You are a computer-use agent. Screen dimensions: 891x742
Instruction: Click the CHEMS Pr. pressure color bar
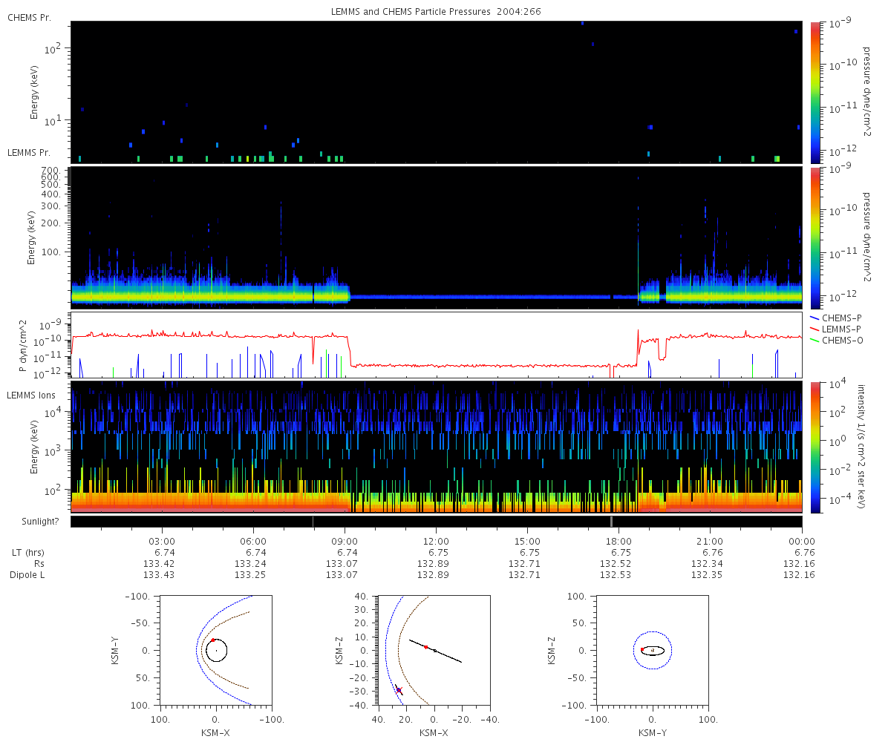tap(815, 92)
